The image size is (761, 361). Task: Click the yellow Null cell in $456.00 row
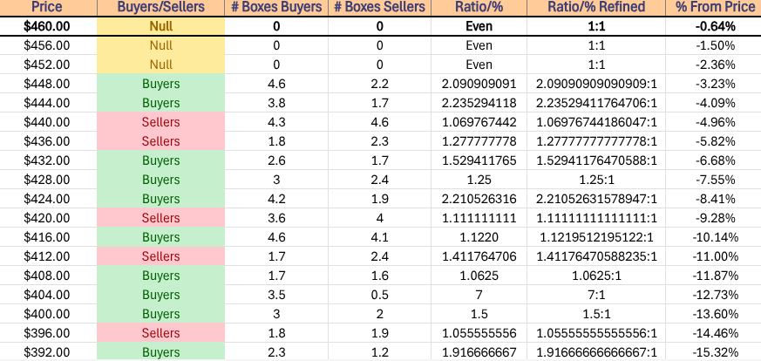[x=161, y=45]
